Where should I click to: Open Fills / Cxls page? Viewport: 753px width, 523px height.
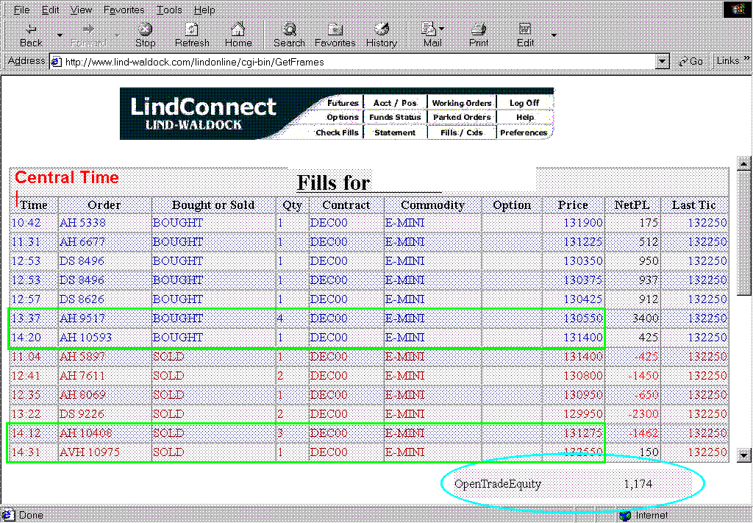click(x=462, y=132)
